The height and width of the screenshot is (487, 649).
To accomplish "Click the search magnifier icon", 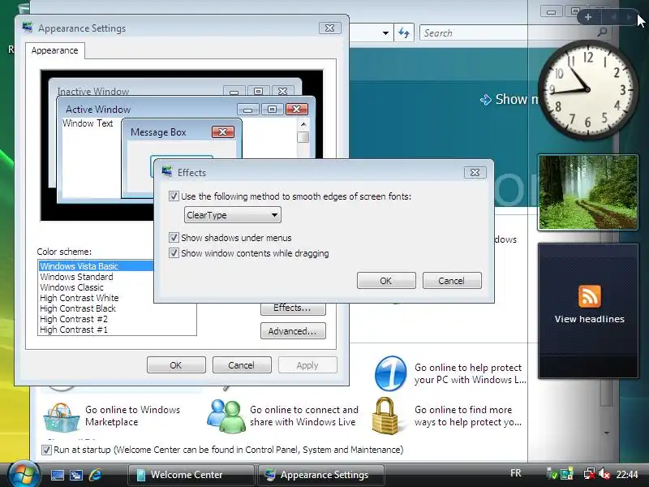I will [x=602, y=32].
